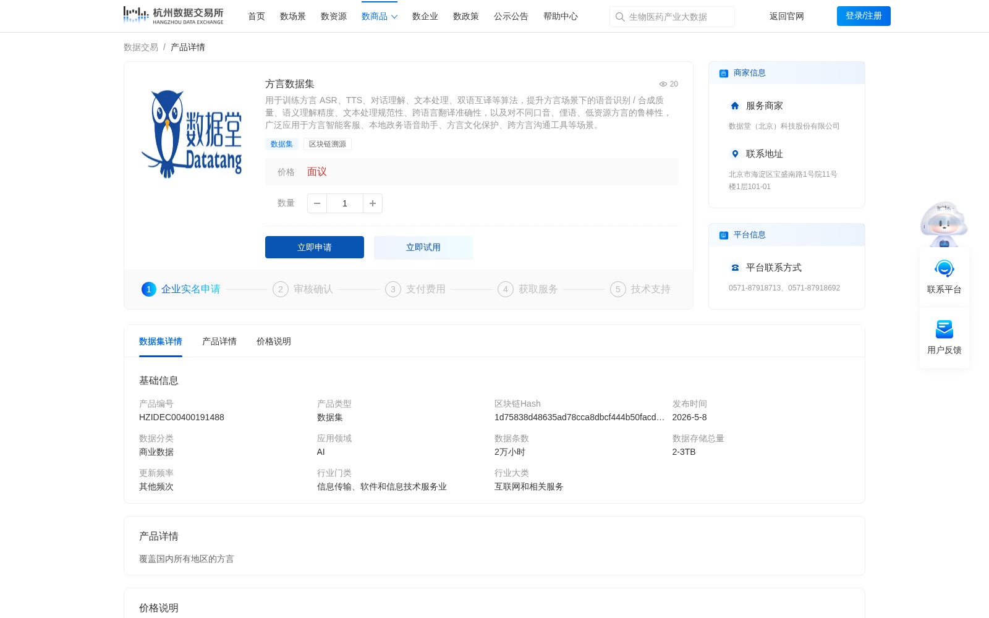Expand the 数商品 dropdown arrow
The width and height of the screenshot is (989, 618).
coord(394,17)
